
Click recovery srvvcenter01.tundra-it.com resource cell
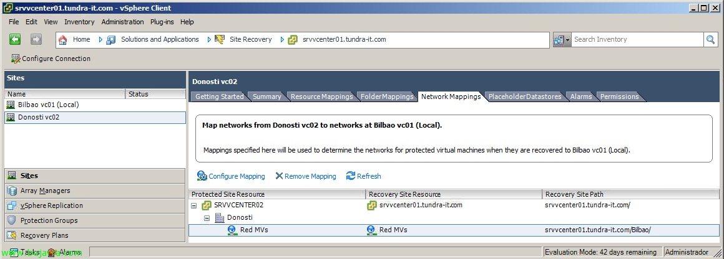454,205
